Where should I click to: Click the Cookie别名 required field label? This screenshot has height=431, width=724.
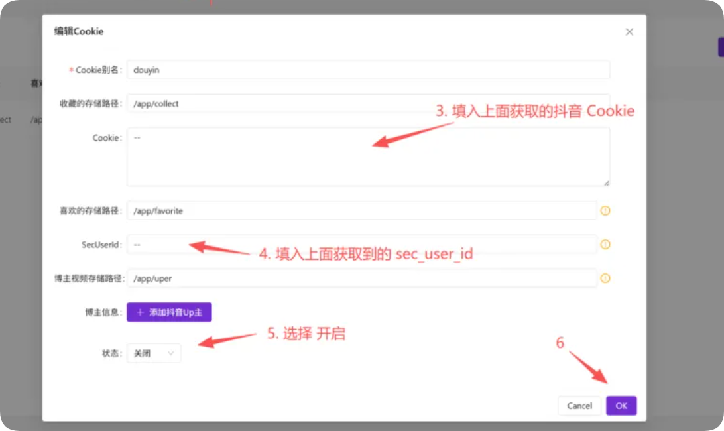tap(96, 70)
